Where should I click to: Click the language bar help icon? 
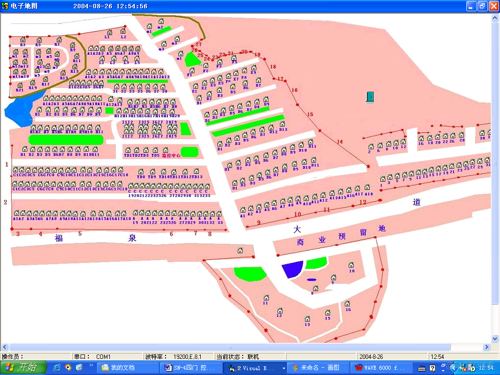[x=433, y=368]
